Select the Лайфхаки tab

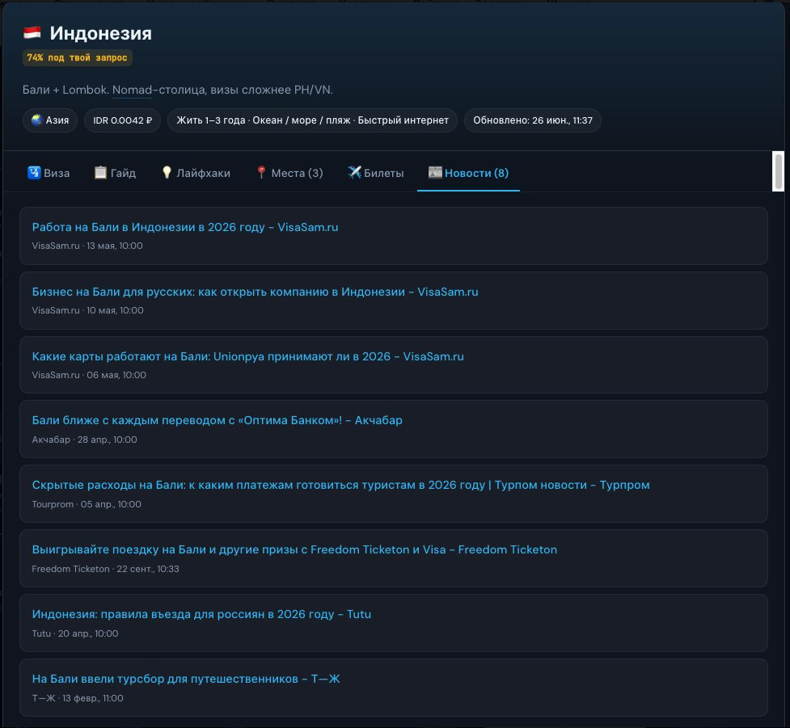click(196, 173)
